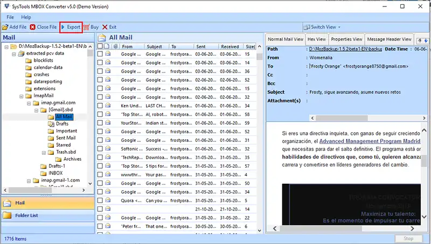Open the Help menu
The width and height of the screenshot is (431, 244).
(x=26, y=17)
